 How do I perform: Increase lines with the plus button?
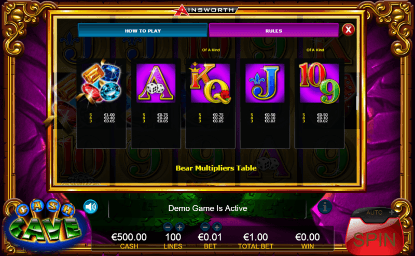[179, 227]
